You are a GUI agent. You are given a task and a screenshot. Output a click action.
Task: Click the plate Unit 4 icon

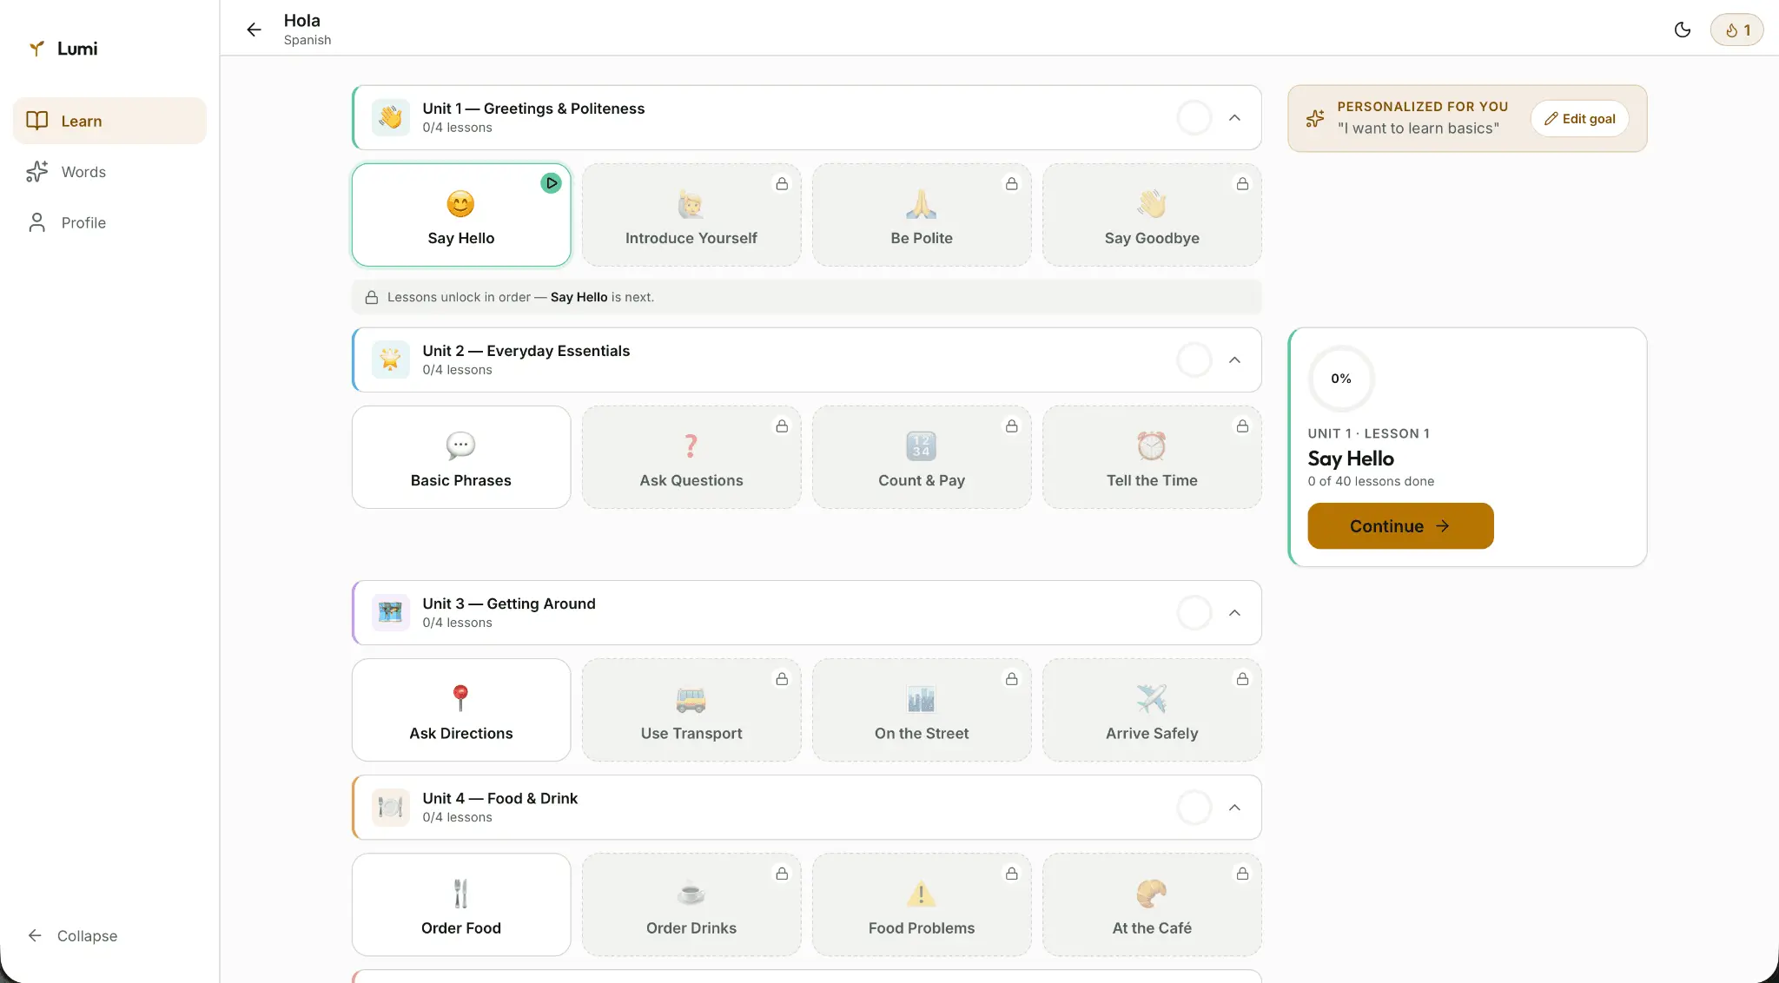[x=391, y=807]
